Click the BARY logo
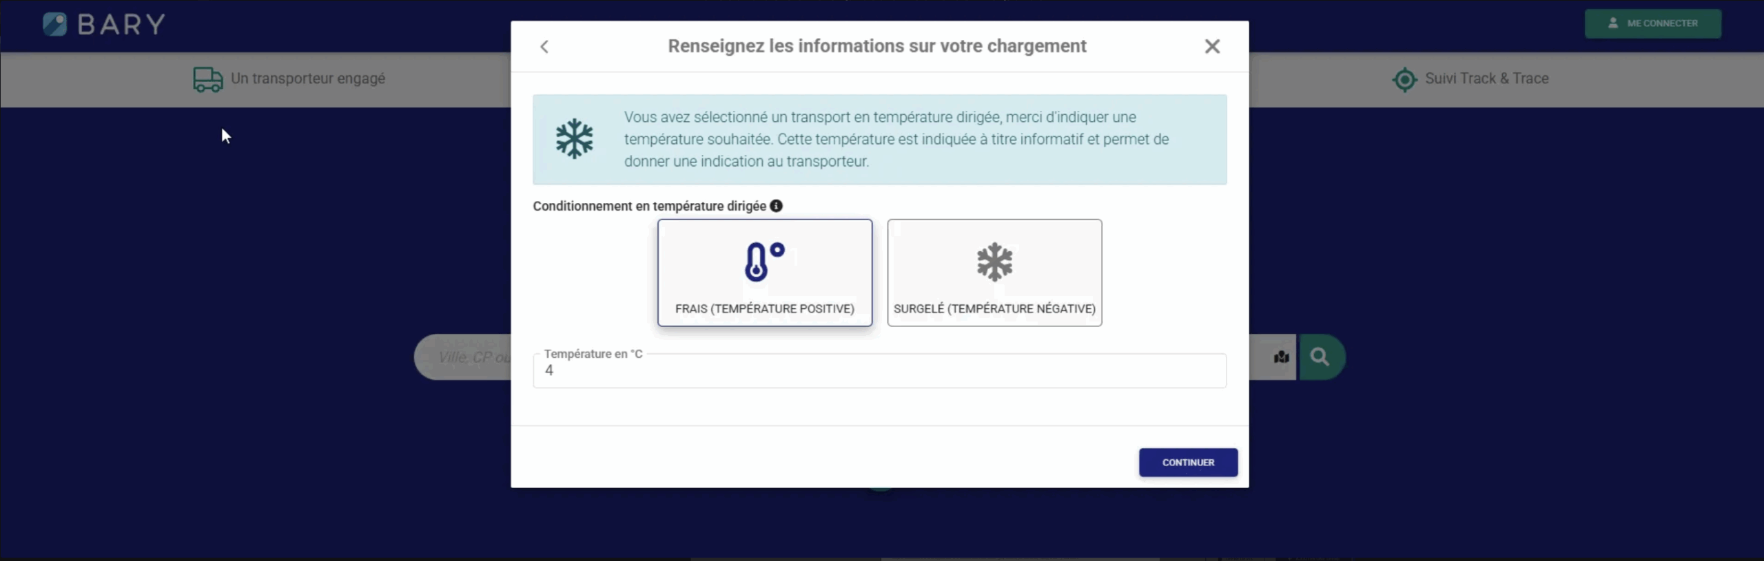Viewport: 1764px width, 561px height. pos(104,24)
